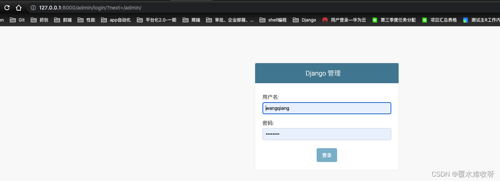This screenshot has width=500, height=181.
Task: Click folder icon beside Django bookmark
Action: [x=296, y=20]
